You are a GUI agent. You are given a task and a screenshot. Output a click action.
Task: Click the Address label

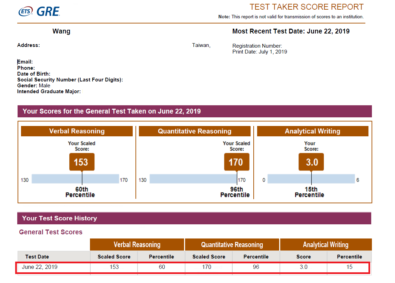(x=29, y=45)
